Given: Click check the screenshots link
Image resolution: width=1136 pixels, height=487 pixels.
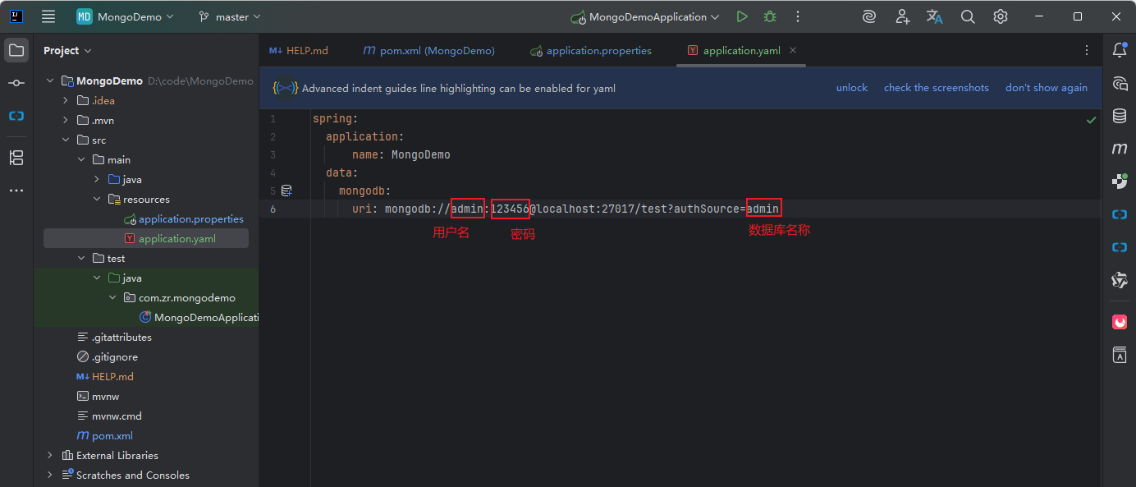Looking at the screenshot, I should click(937, 88).
